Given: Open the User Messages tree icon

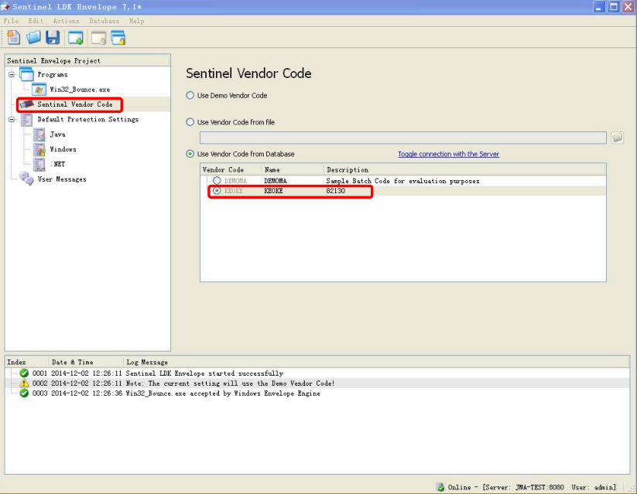Looking at the screenshot, I should pyautogui.click(x=26, y=179).
